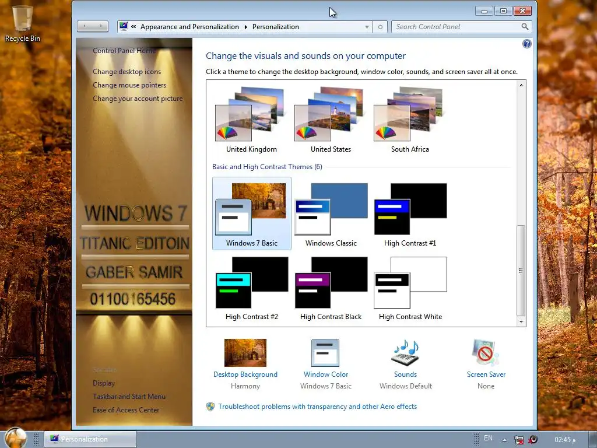This screenshot has width=597, height=448.
Task: Click the theme list scroll down arrow
Action: pos(521,322)
